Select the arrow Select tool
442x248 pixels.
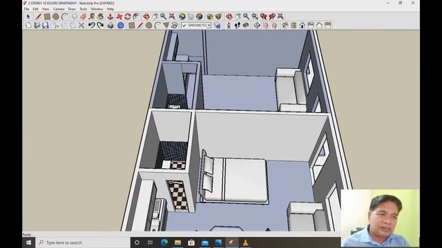coord(28,17)
